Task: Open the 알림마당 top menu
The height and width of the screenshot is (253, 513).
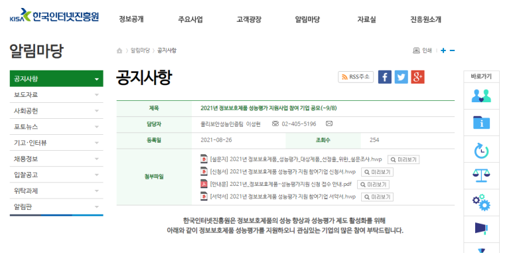Action: click(x=307, y=19)
